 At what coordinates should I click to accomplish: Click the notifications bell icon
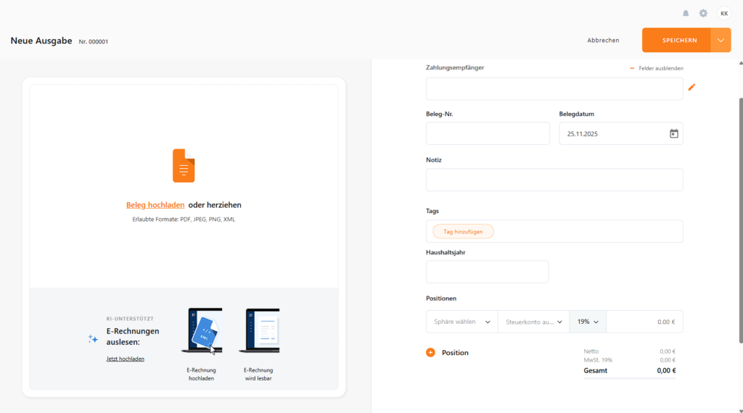tap(686, 14)
